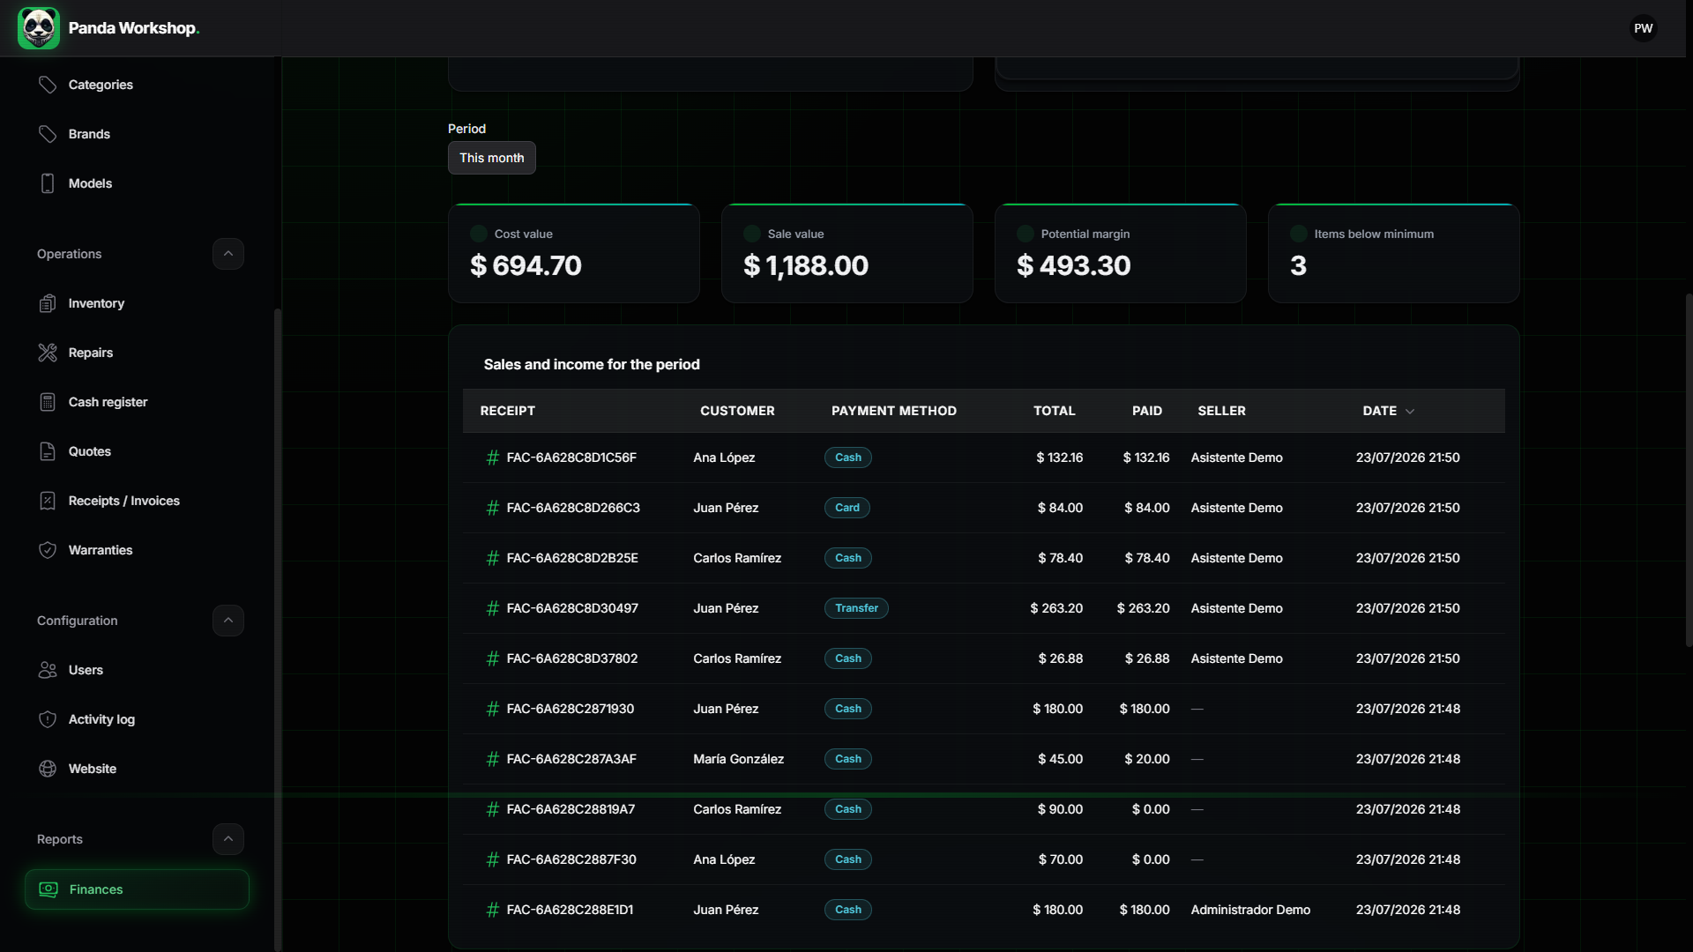Click the Users people icon
1693x952 pixels.
[x=48, y=670]
